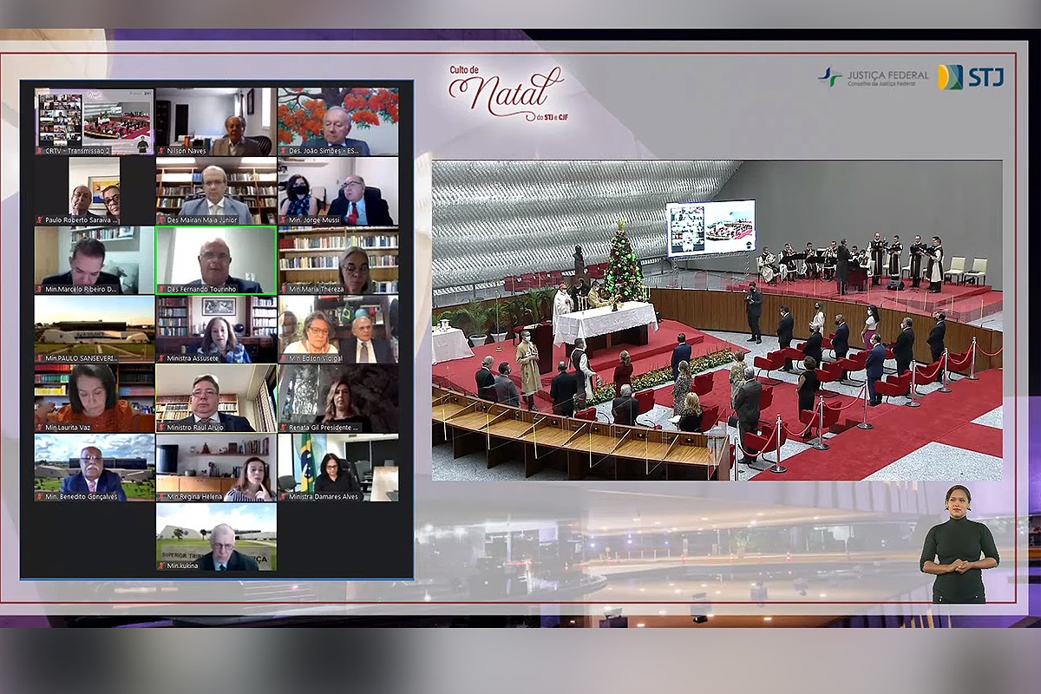Image resolution: width=1041 pixels, height=694 pixels.
Task: Open the Des Mairan Maia Junior video tile
Action: coord(216,190)
